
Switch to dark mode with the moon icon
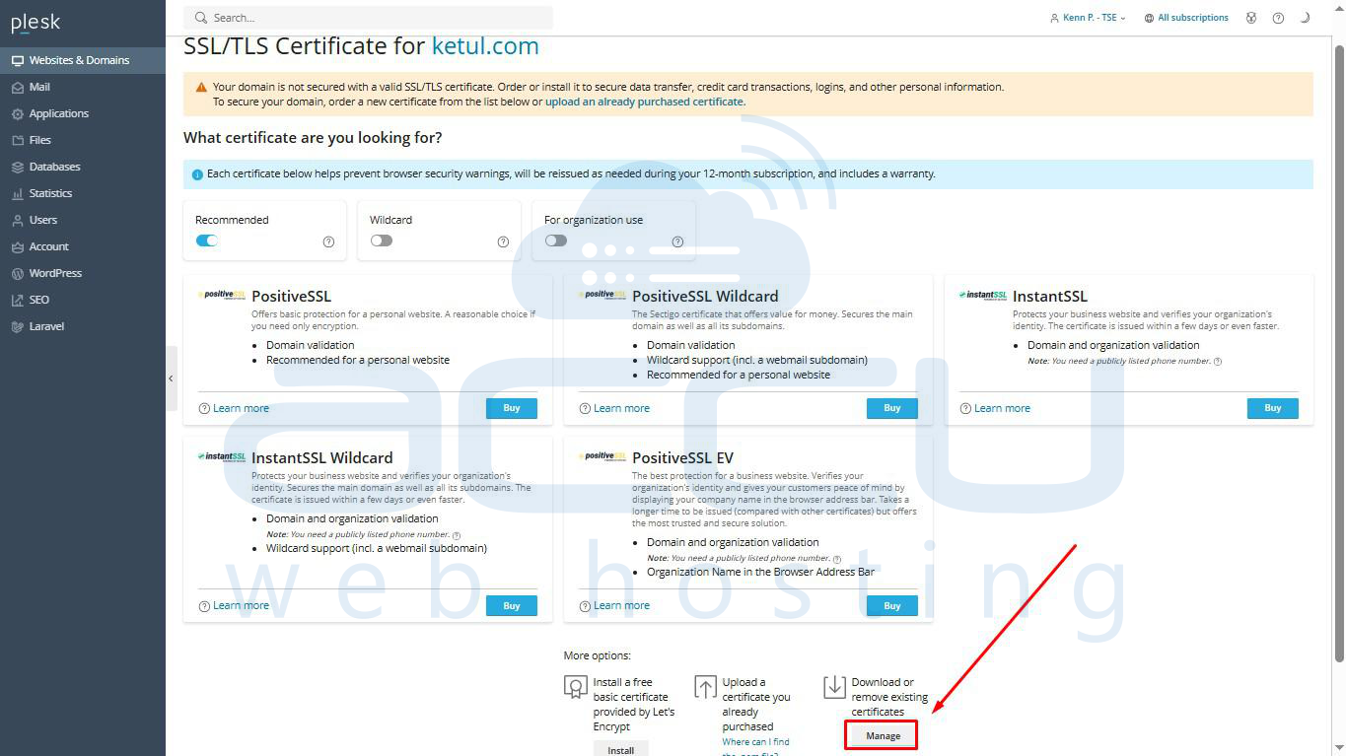click(x=1306, y=18)
